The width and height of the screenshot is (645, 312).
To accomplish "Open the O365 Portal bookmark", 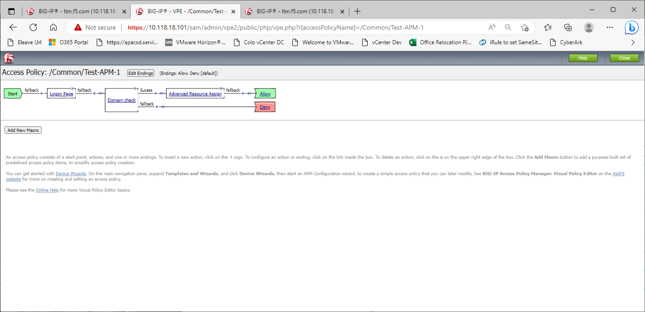I will point(69,42).
